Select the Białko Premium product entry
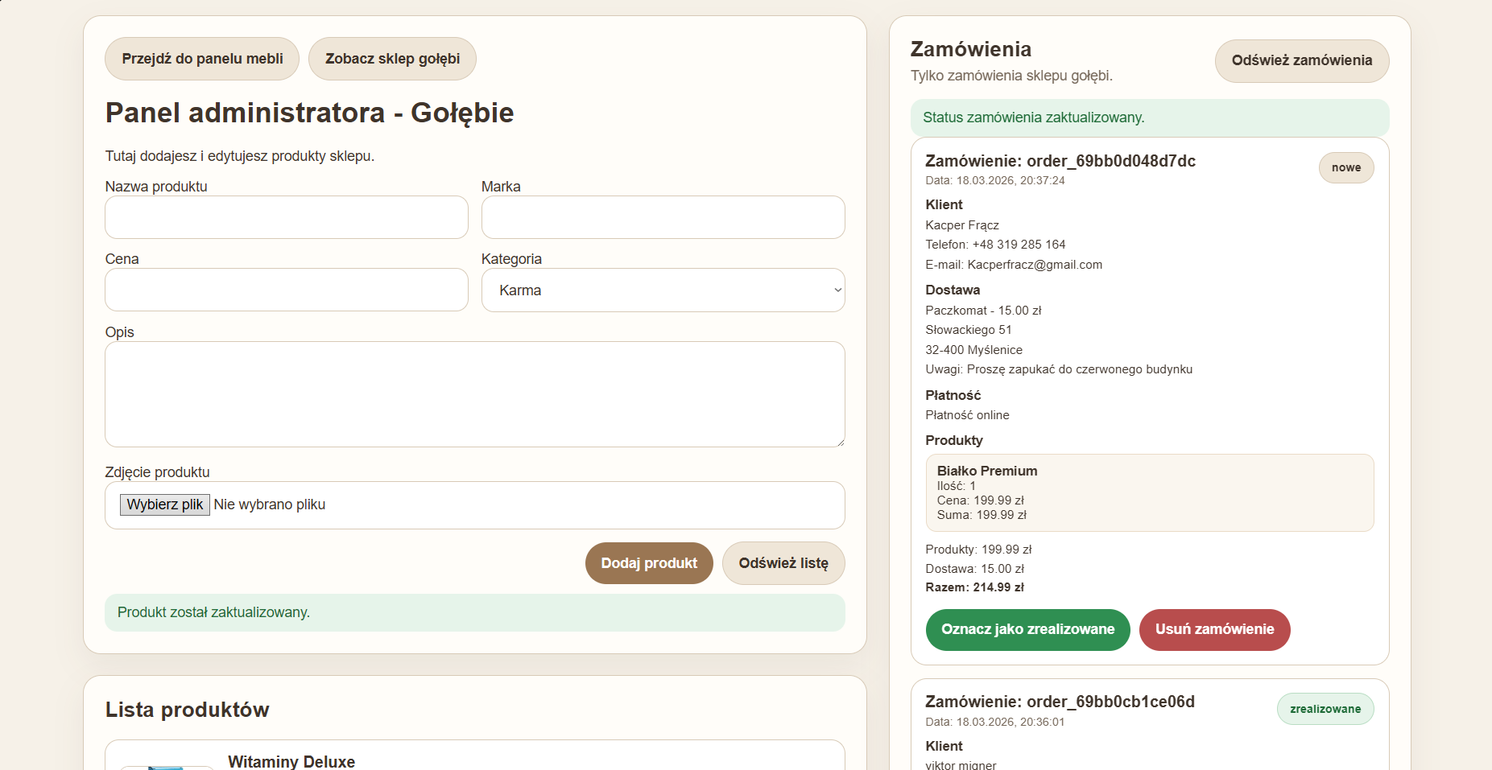This screenshot has height=770, width=1492. (x=1149, y=492)
